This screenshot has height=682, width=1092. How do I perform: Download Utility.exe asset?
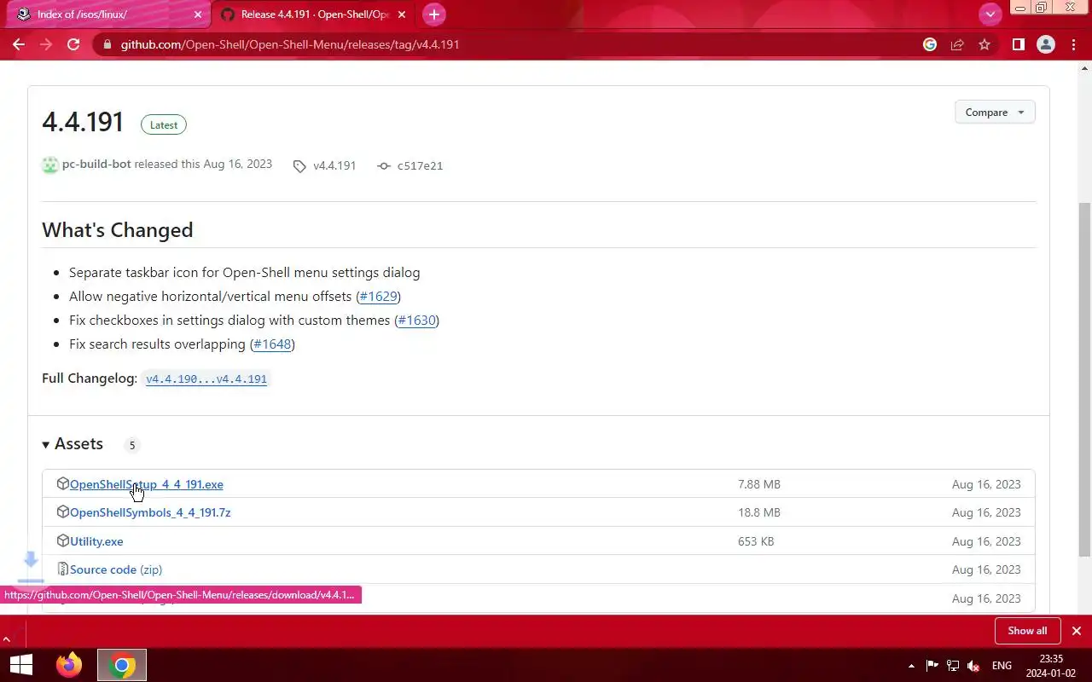pos(96,541)
